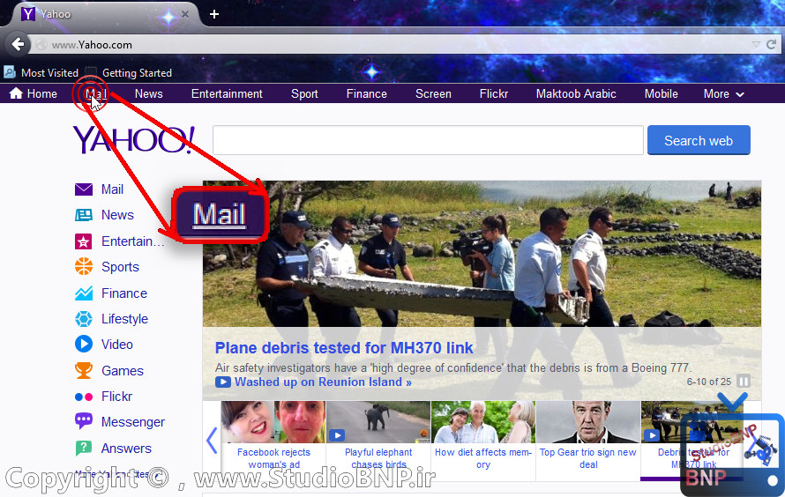Click the Games trophy icon in sidebar
Image resolution: width=785 pixels, height=497 pixels.
click(x=84, y=370)
